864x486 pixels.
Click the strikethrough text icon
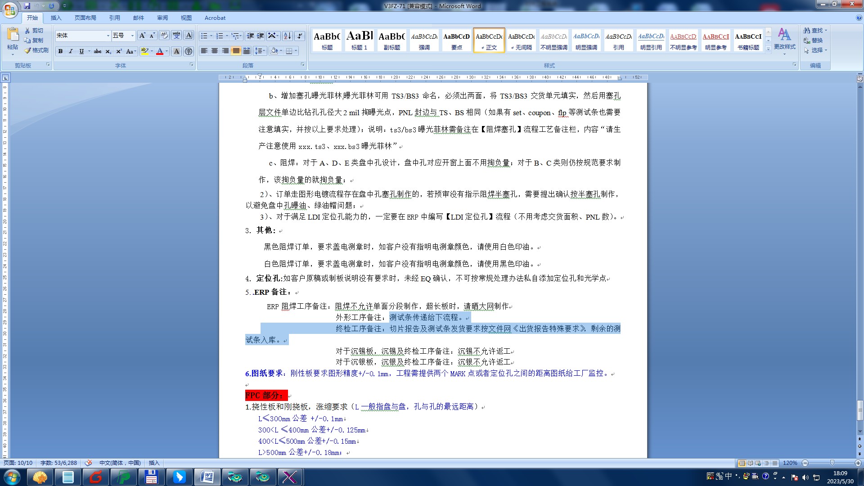97,51
